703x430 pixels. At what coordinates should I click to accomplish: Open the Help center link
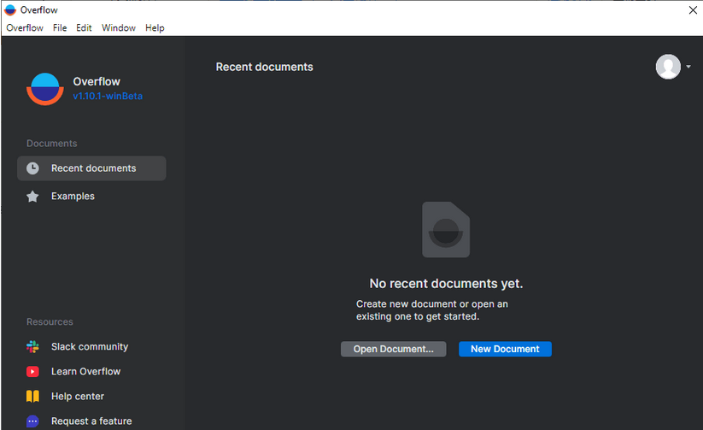tap(78, 397)
